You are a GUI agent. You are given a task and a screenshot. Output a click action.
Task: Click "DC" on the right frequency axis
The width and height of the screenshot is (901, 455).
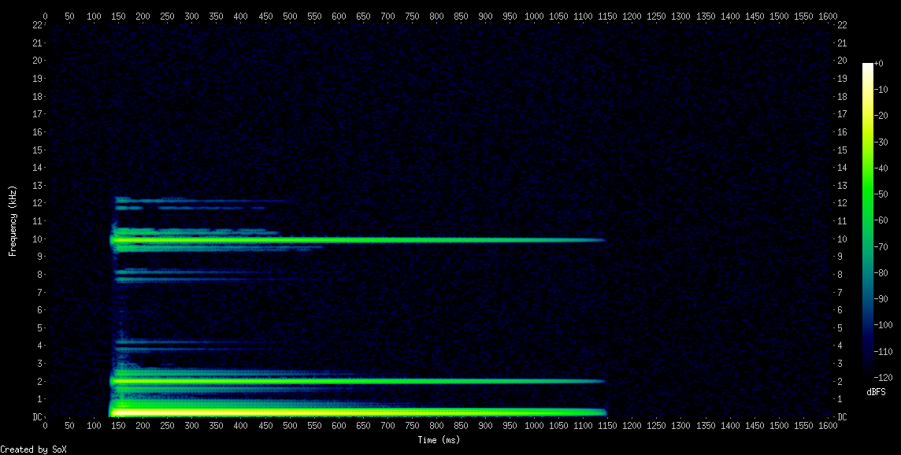point(842,416)
